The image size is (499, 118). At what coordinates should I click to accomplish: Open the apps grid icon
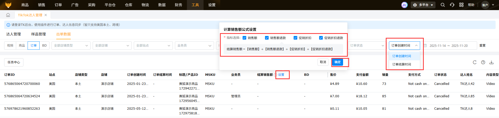click(x=461, y=5)
